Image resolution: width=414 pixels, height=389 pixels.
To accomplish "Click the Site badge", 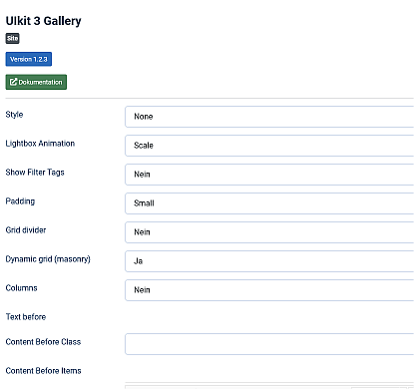I will point(12,38).
